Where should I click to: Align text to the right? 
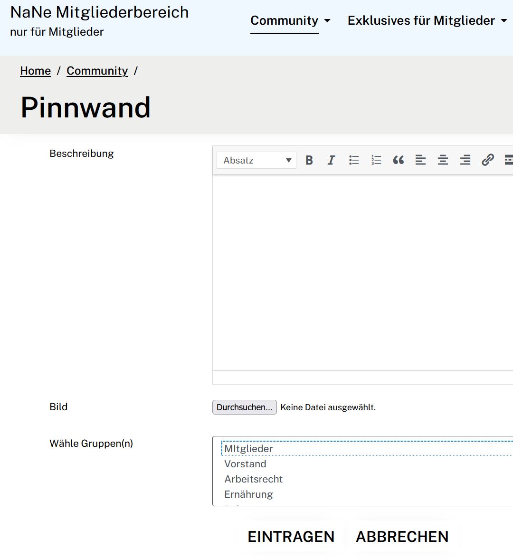[x=465, y=160]
